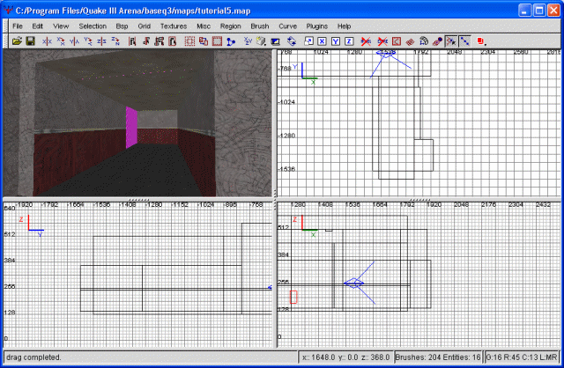Enable the free rotate tool
Image resolution: width=564 pixels, height=368 pixels.
(x=292, y=41)
